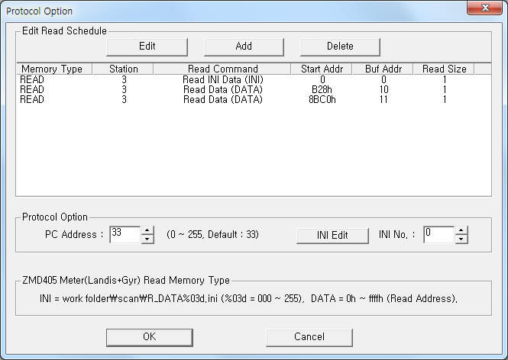Click the PC Address input field
Image resolution: width=508 pixels, height=360 pixels.
tap(125, 234)
